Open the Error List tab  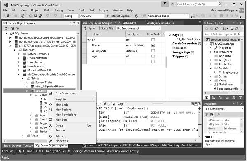click(x=7, y=151)
